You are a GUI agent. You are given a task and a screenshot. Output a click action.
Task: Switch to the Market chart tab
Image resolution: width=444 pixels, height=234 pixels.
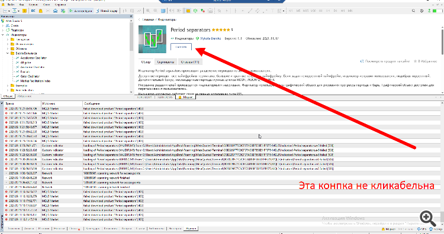click(186, 97)
